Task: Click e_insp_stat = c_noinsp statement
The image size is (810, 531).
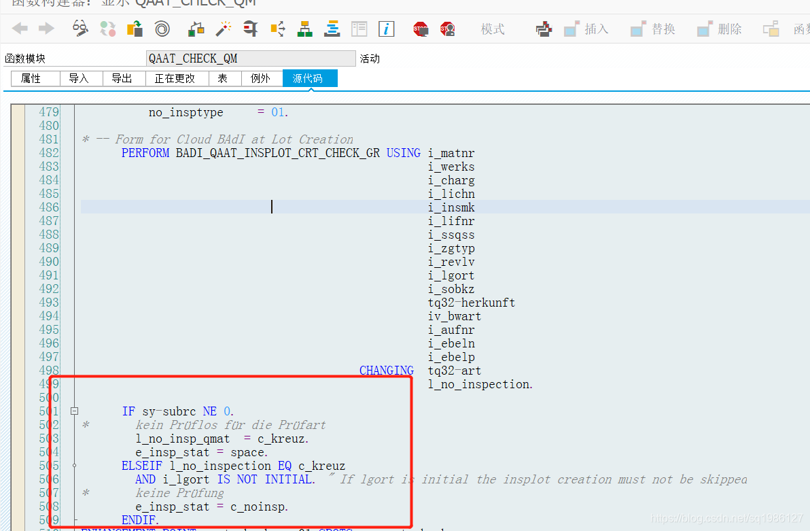Action: [x=212, y=507]
